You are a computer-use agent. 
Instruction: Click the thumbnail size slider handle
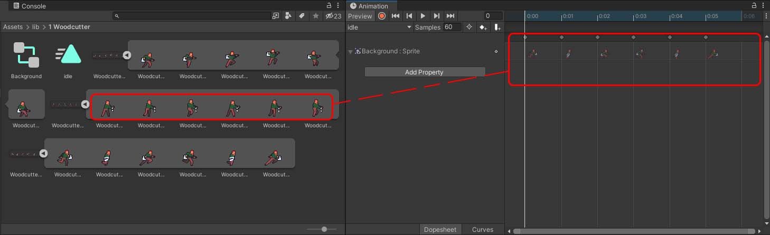(324, 229)
